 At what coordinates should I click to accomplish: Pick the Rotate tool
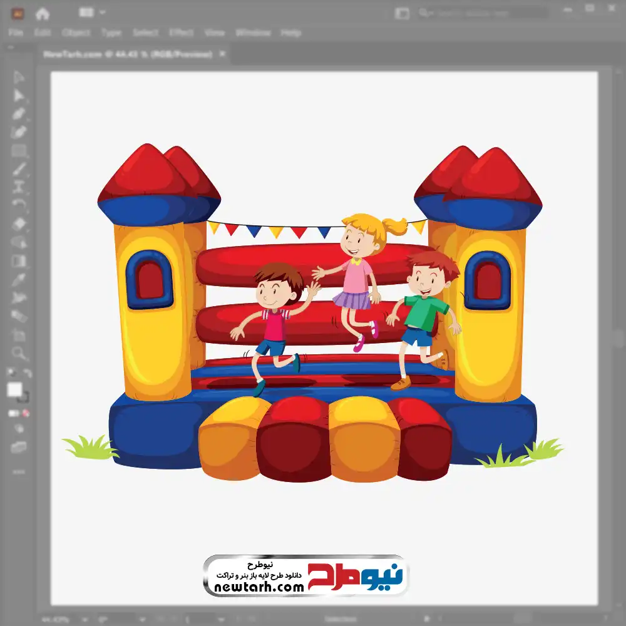point(19,205)
